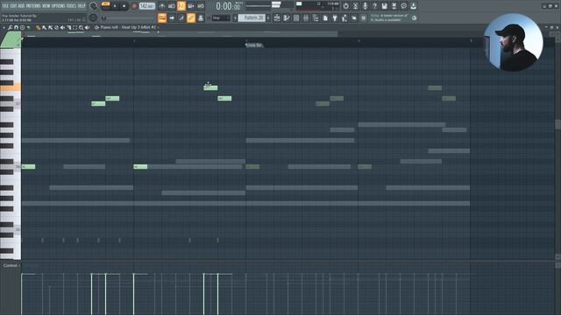Select the Paint brush tool in piano roll
The height and width of the screenshot is (315, 561).
(45, 27)
